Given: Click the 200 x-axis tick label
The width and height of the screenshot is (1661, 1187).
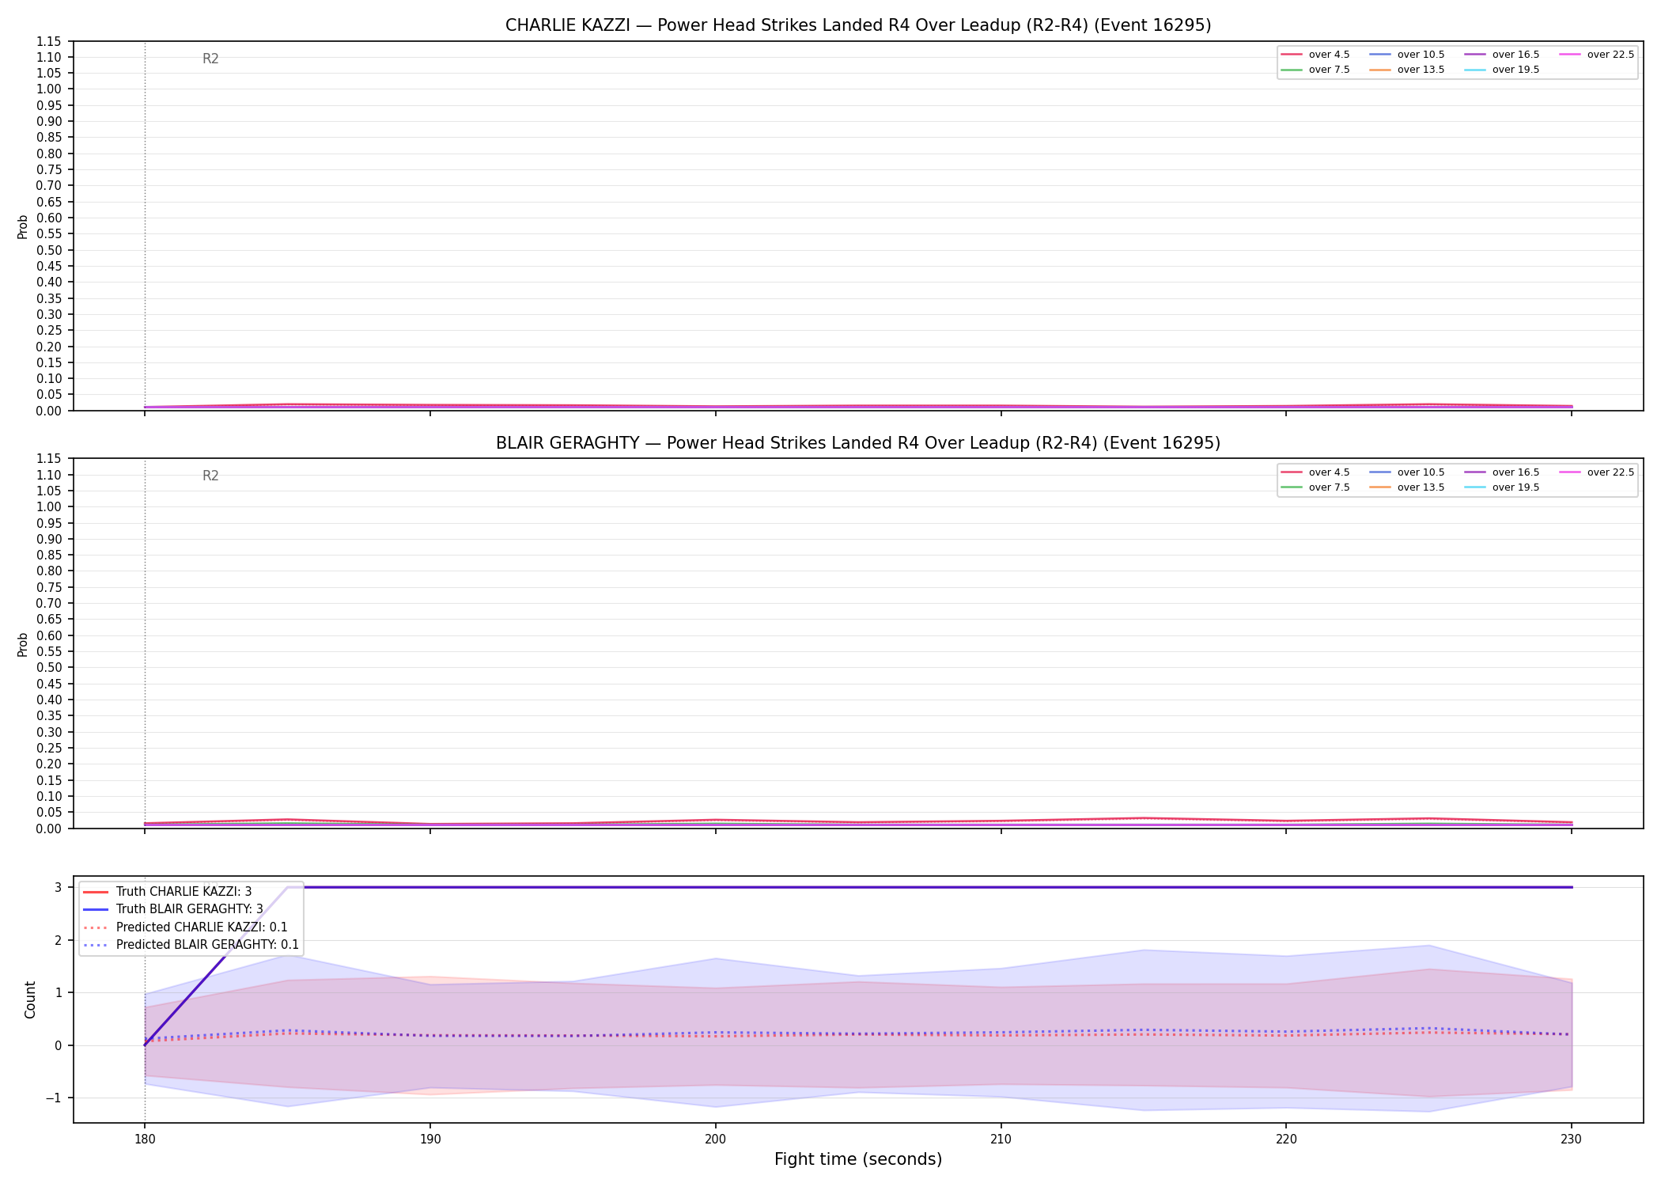Looking at the screenshot, I should 715,1140.
